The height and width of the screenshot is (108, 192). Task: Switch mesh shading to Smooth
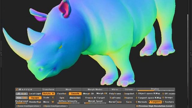click(x=75, y=94)
